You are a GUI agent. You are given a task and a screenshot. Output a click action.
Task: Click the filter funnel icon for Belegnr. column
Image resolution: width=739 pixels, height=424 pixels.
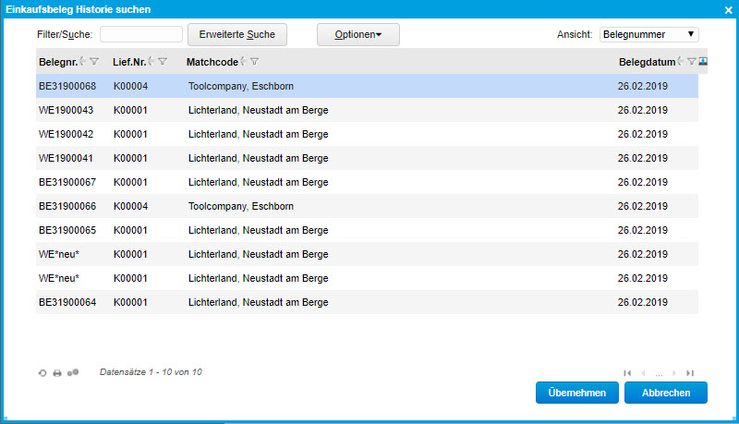click(x=94, y=62)
